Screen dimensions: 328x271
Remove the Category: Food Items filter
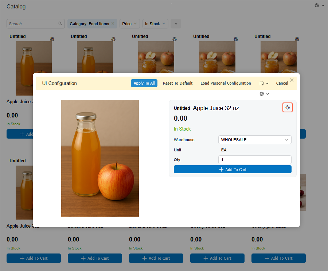point(113,23)
